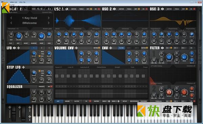Click the Random button
Image resolution: width=203 pixels, height=124 pixels.
pos(33,43)
